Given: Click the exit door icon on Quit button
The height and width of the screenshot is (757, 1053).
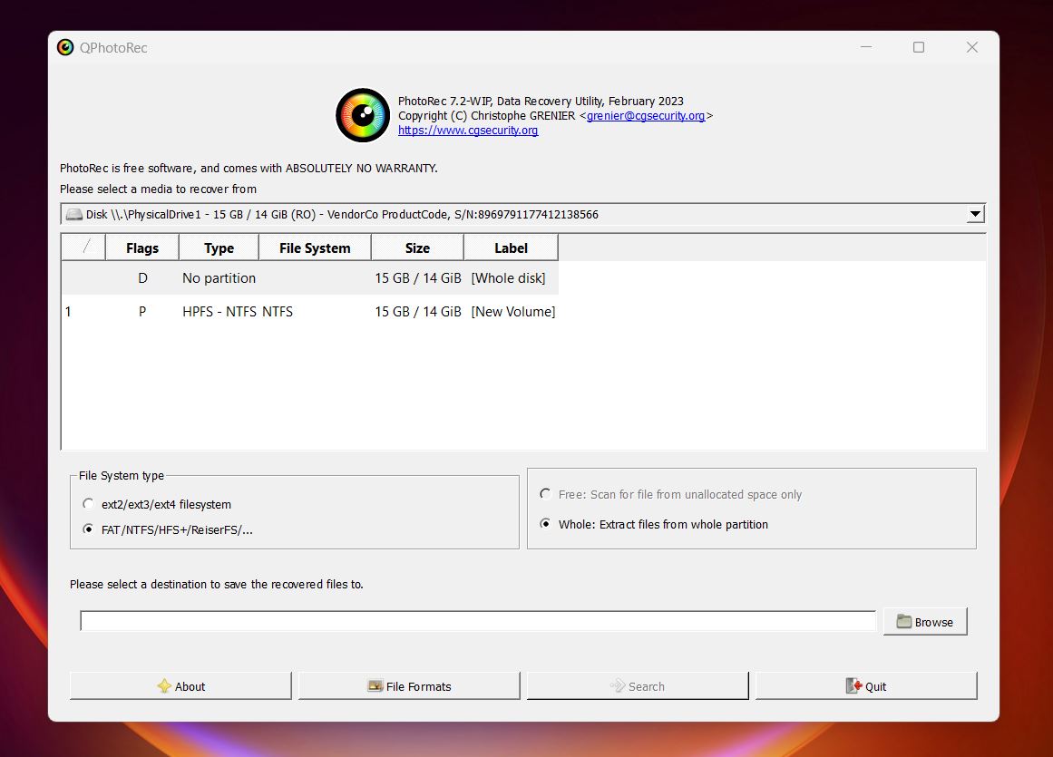Looking at the screenshot, I should tap(853, 686).
